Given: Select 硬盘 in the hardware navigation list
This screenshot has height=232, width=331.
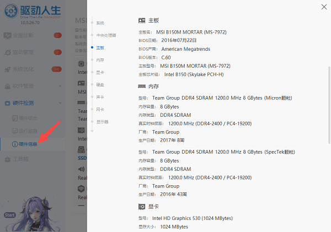Looking at the screenshot, I should pos(100,84).
